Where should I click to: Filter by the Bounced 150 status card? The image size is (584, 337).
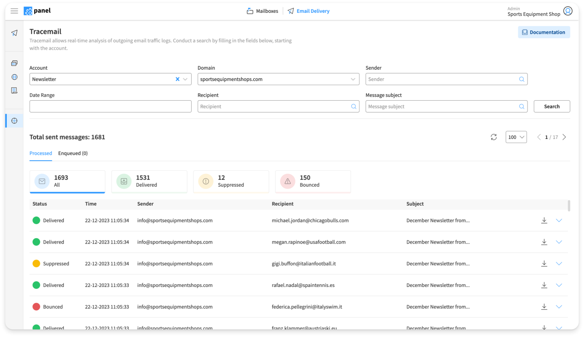(313, 181)
